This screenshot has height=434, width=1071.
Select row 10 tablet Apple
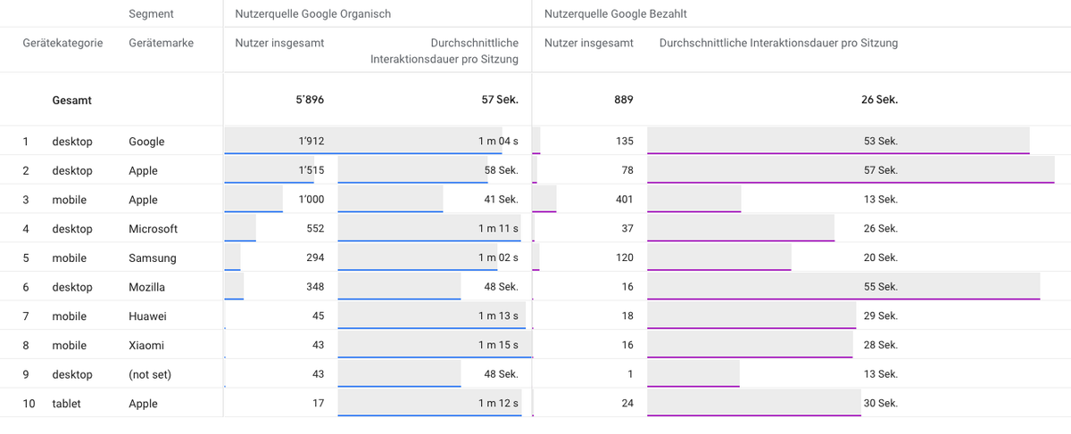click(535, 404)
